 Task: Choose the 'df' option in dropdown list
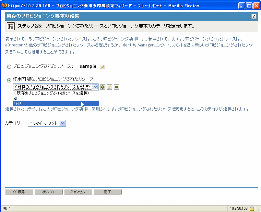56,98
